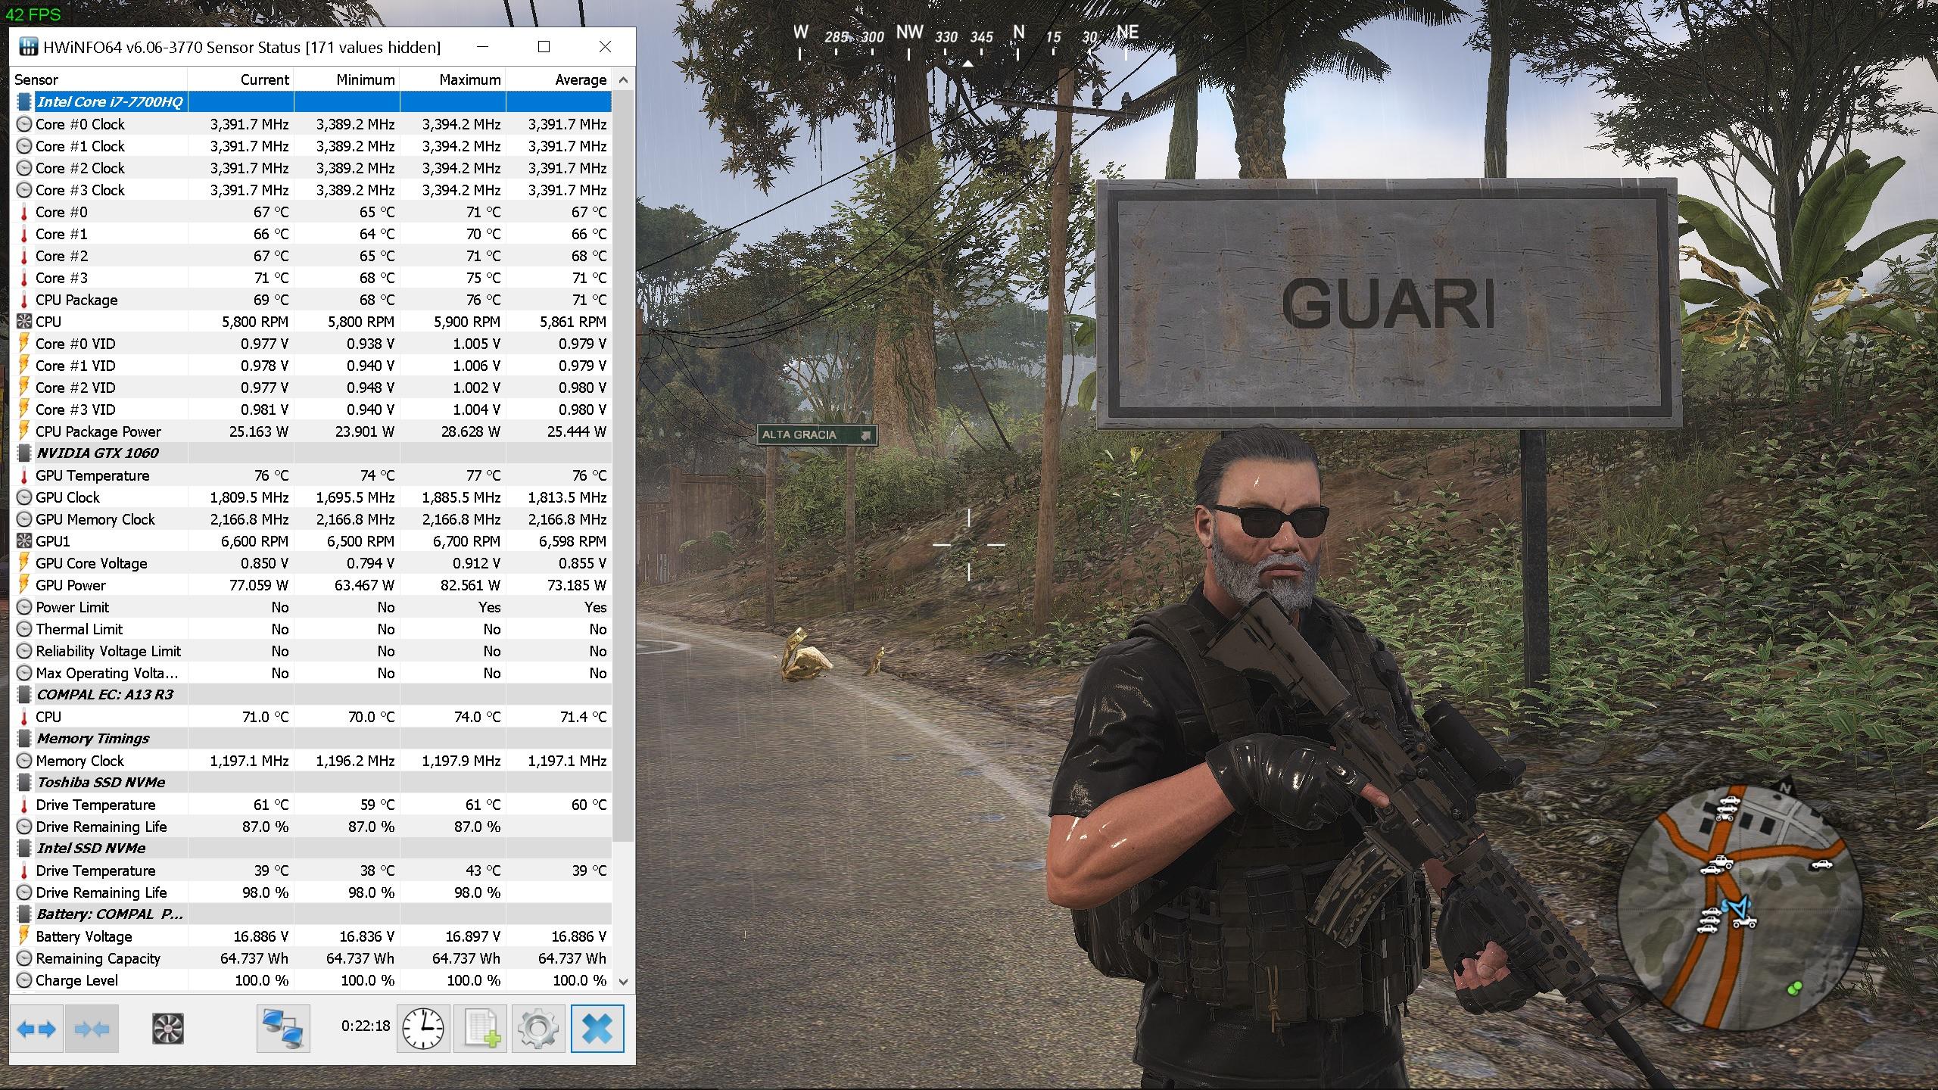Click the Average column header
The height and width of the screenshot is (1090, 1938).
click(580, 79)
